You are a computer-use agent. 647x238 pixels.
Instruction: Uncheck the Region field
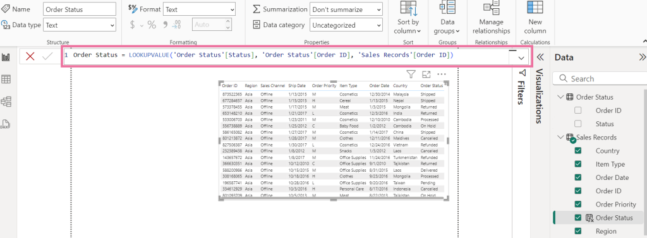(x=577, y=231)
